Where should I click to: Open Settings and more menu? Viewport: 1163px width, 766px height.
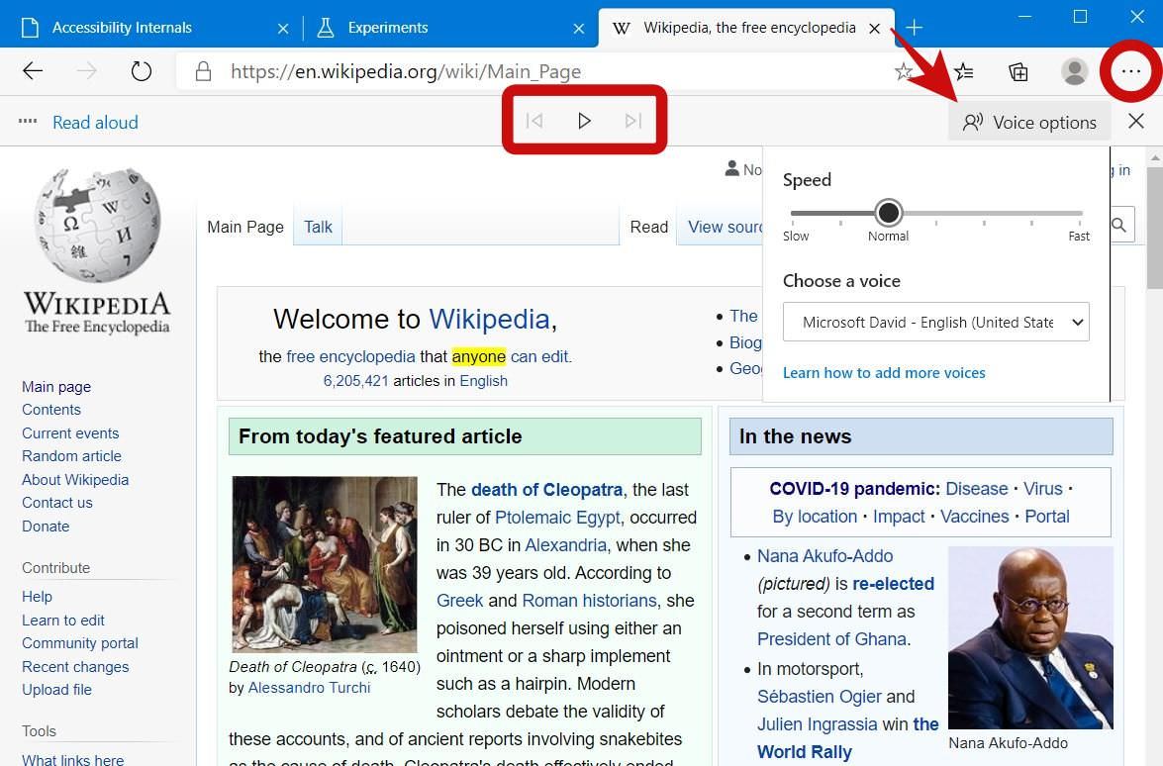(x=1130, y=71)
